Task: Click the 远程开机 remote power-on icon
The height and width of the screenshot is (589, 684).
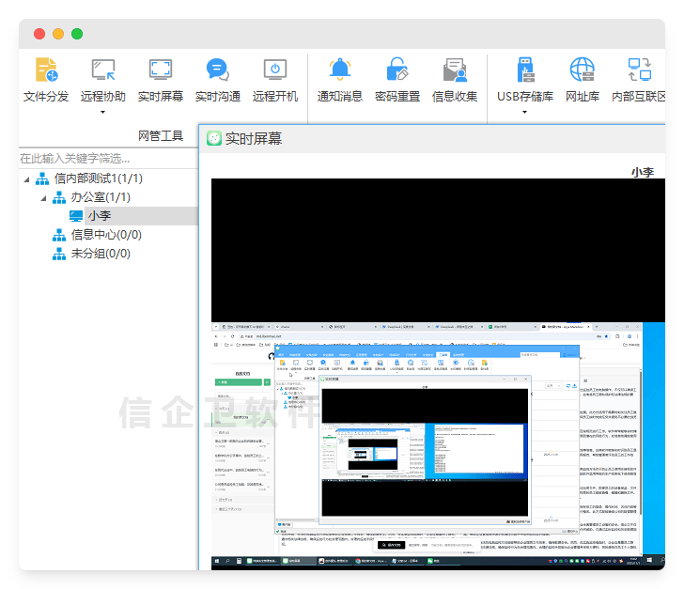Action: click(275, 70)
